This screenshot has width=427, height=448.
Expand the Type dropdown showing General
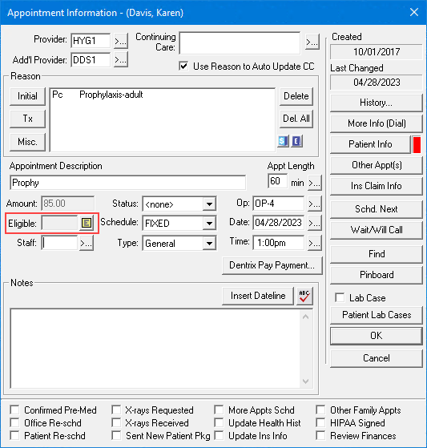point(209,244)
